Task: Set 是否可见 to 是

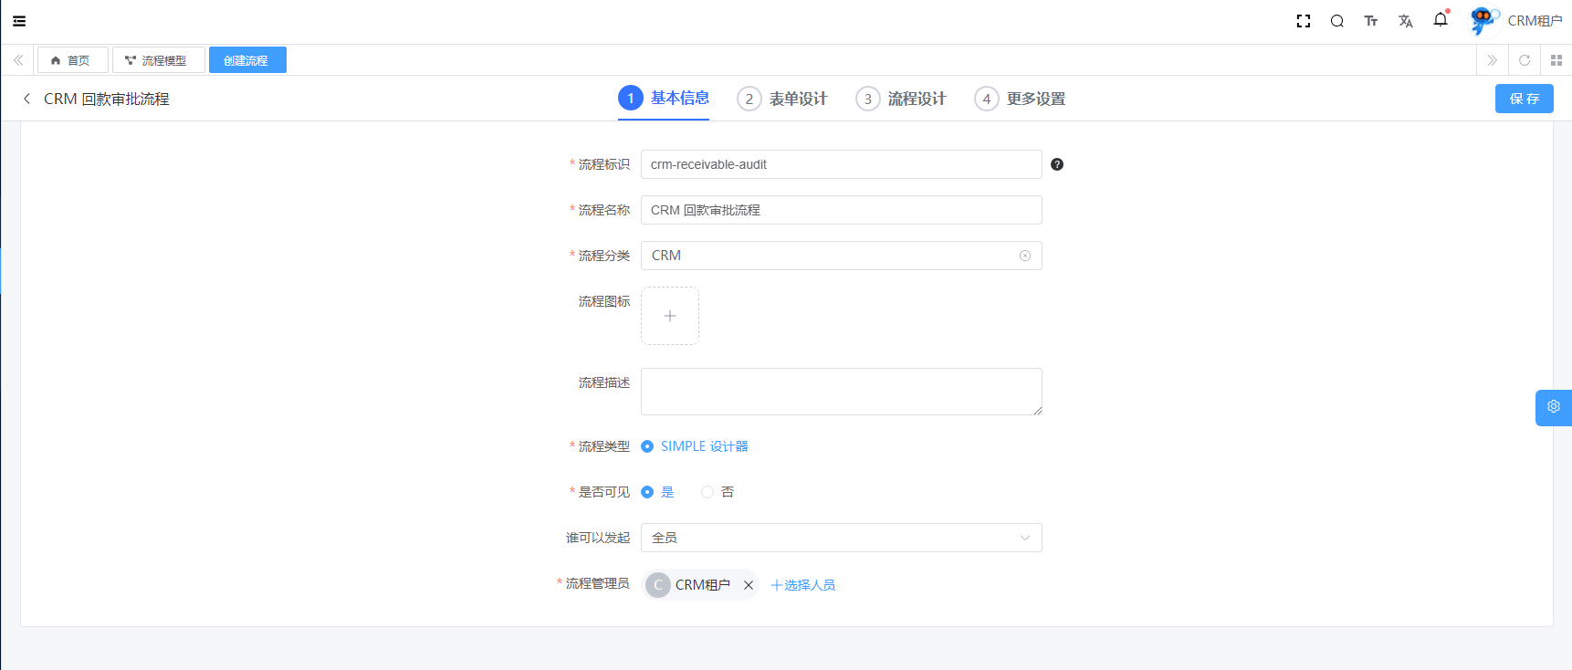Action: point(647,492)
